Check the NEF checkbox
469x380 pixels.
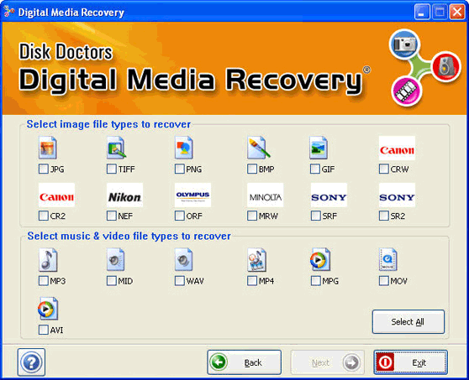point(112,216)
